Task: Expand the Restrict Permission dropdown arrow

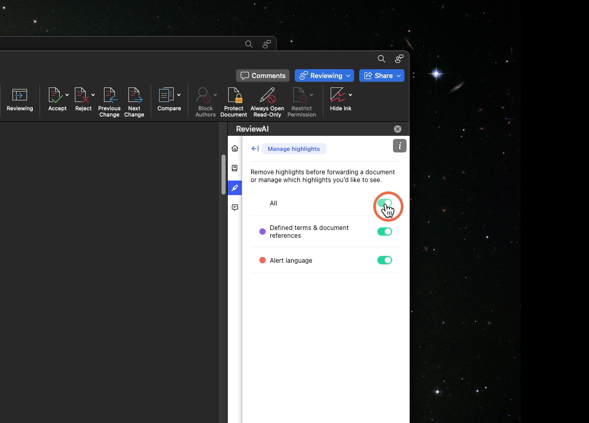Action: (x=311, y=95)
